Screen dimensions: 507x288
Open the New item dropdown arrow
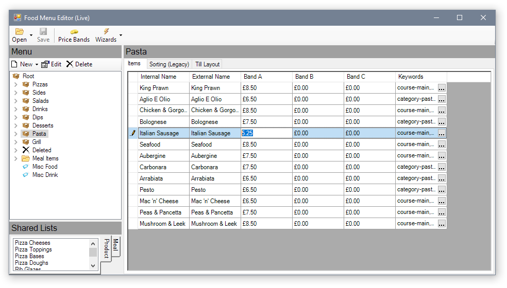click(x=37, y=65)
